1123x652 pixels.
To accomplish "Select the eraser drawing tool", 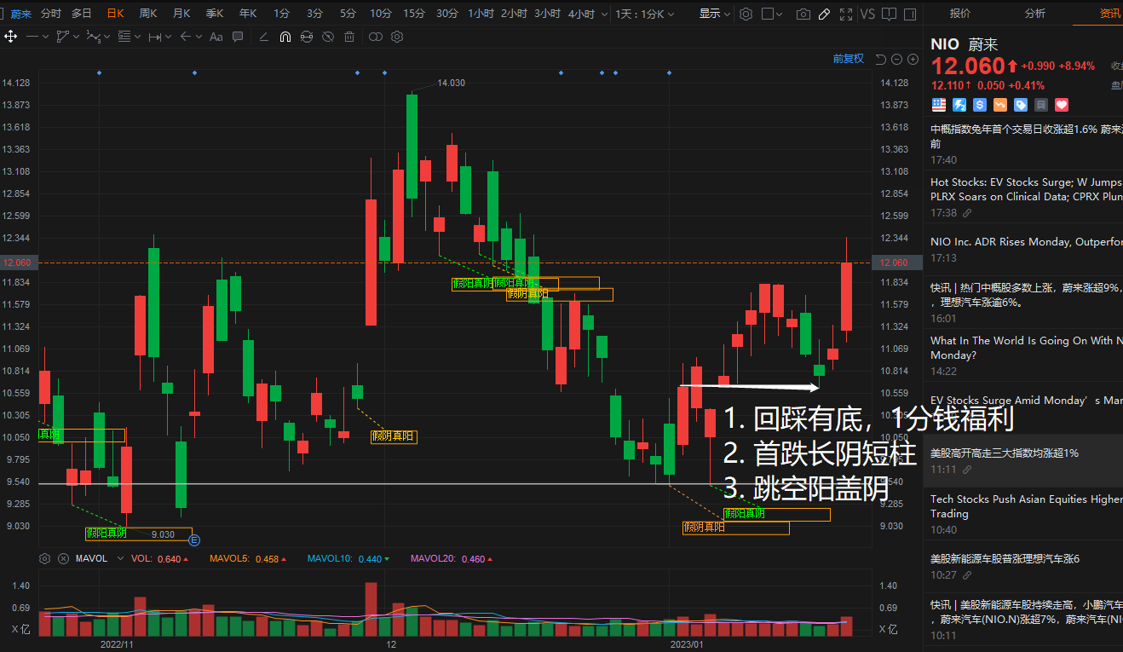I will pos(263,37).
